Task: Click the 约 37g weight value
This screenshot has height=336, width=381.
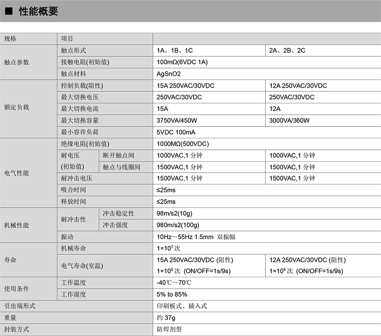Action: tap(166, 317)
